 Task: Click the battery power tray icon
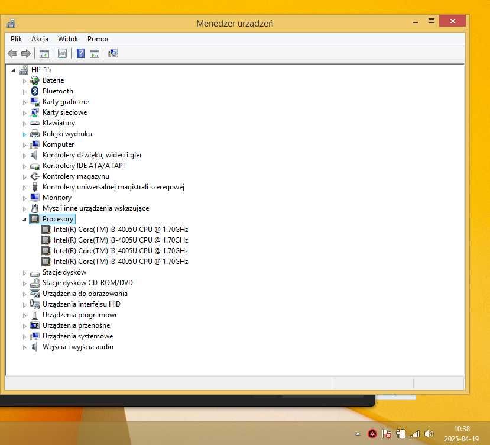click(x=401, y=434)
